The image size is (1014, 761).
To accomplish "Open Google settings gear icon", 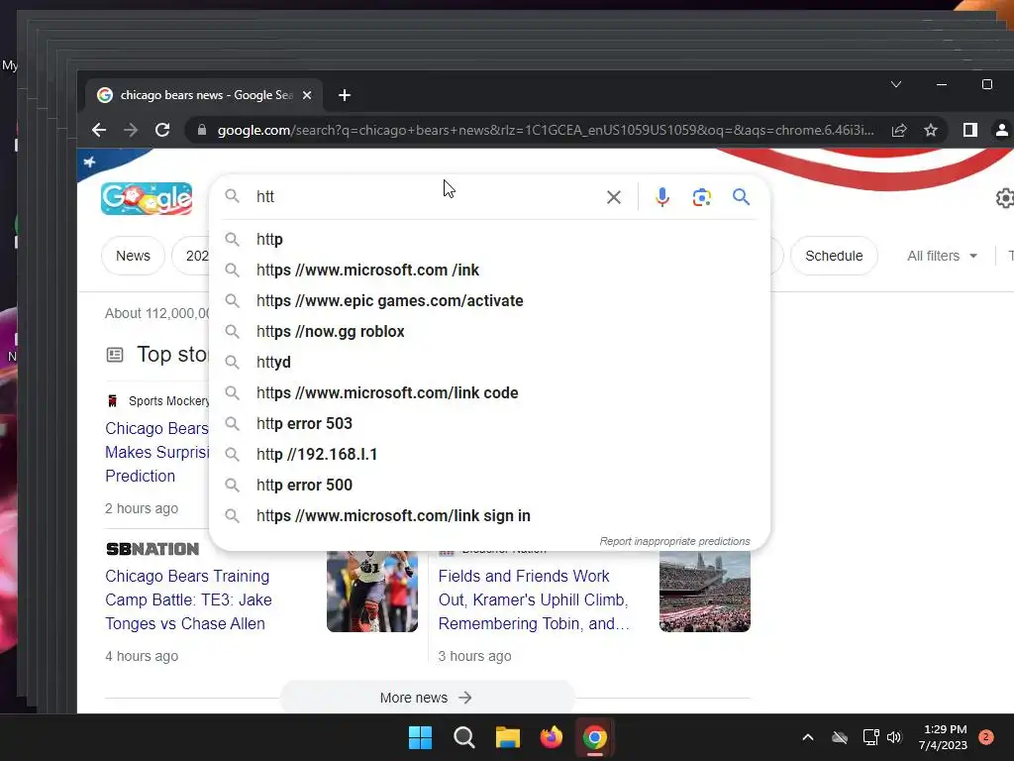I will (1004, 198).
